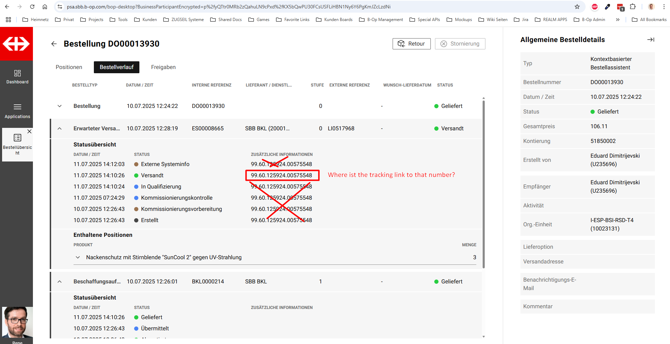The height and width of the screenshot is (344, 670).
Task: Collapse the Beschaffungsauftrag row
Action: click(x=60, y=282)
